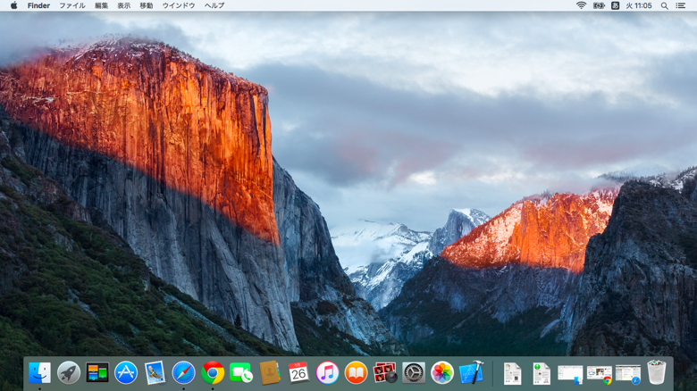Open the document with green badge in Dock
The width and height of the screenshot is (697, 391).
pyautogui.click(x=542, y=373)
